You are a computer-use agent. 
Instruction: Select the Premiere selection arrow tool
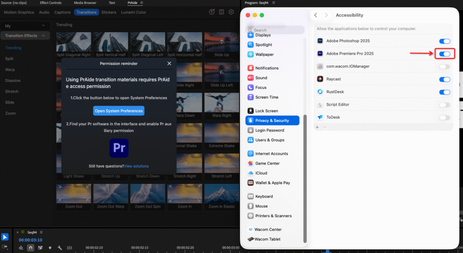point(5,237)
